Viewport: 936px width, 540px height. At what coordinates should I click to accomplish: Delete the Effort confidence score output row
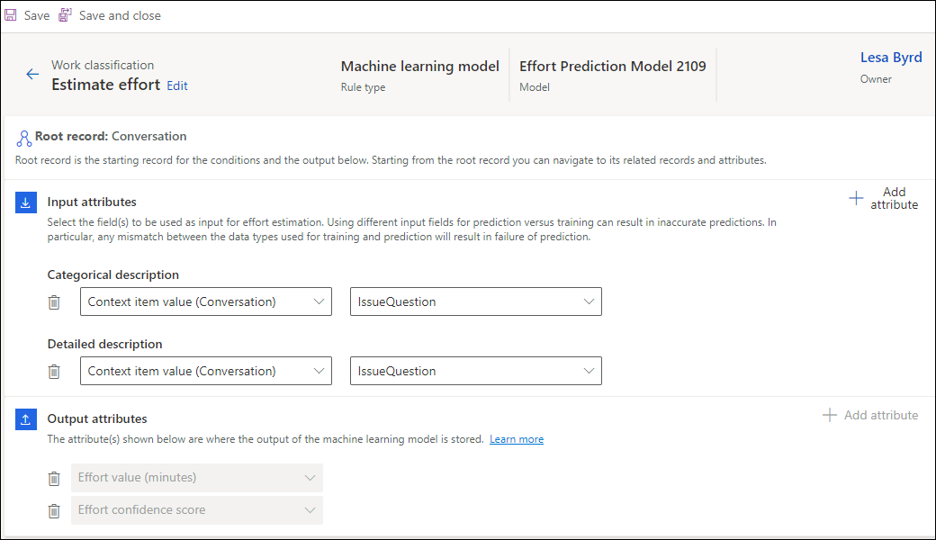(54, 511)
